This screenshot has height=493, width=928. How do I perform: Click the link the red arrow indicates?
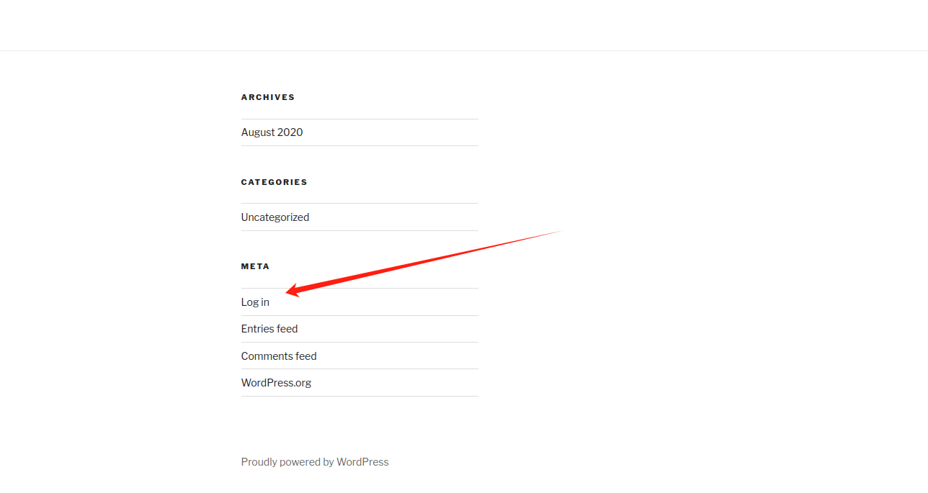click(x=255, y=302)
